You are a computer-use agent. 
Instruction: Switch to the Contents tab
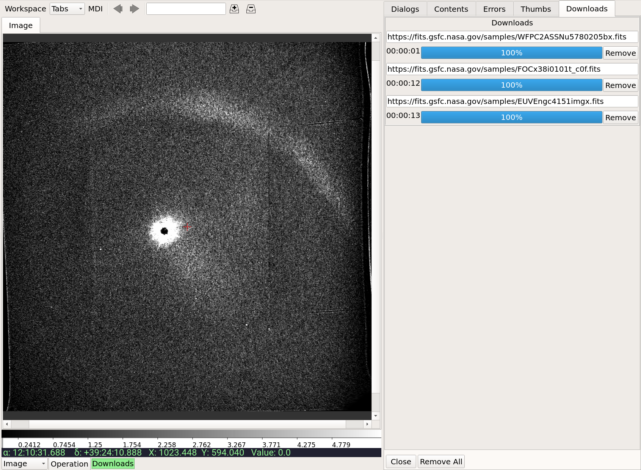451,9
